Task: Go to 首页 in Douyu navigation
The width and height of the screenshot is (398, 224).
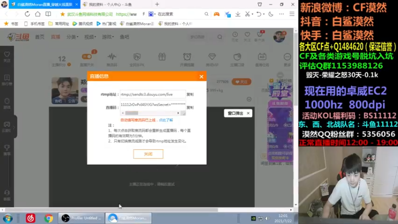Action: (40, 37)
